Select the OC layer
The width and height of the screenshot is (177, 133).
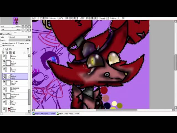15,103
